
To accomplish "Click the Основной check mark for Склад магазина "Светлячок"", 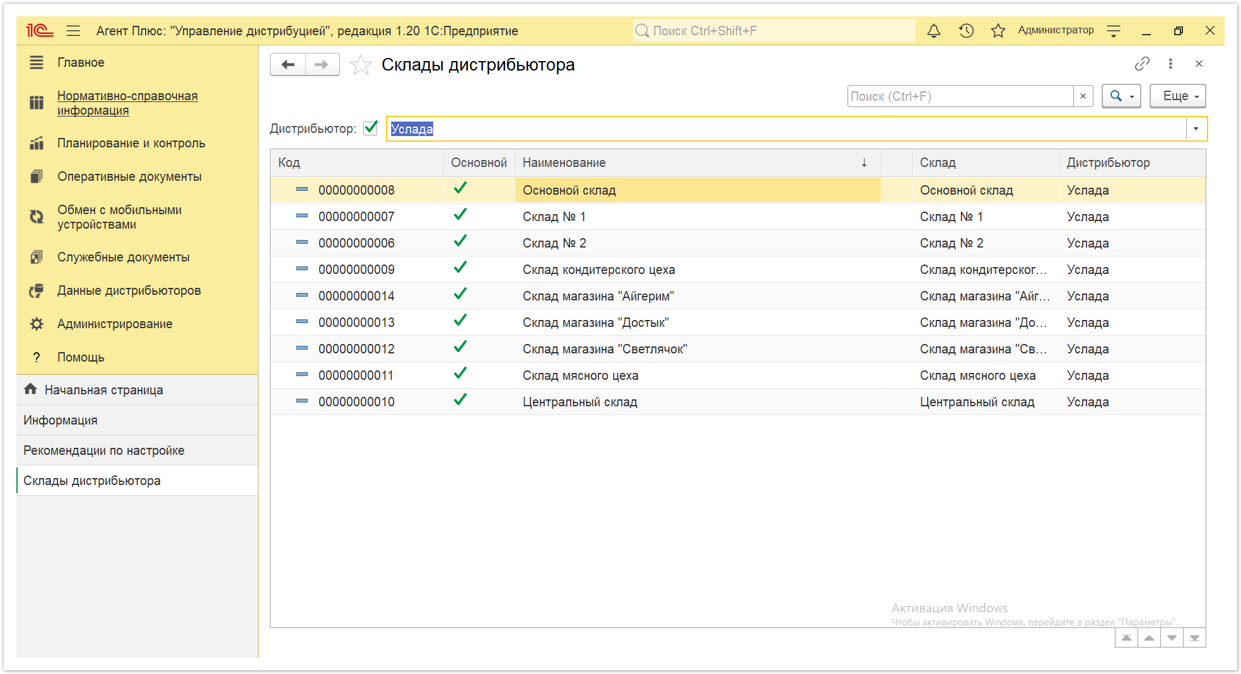I will pyautogui.click(x=460, y=346).
